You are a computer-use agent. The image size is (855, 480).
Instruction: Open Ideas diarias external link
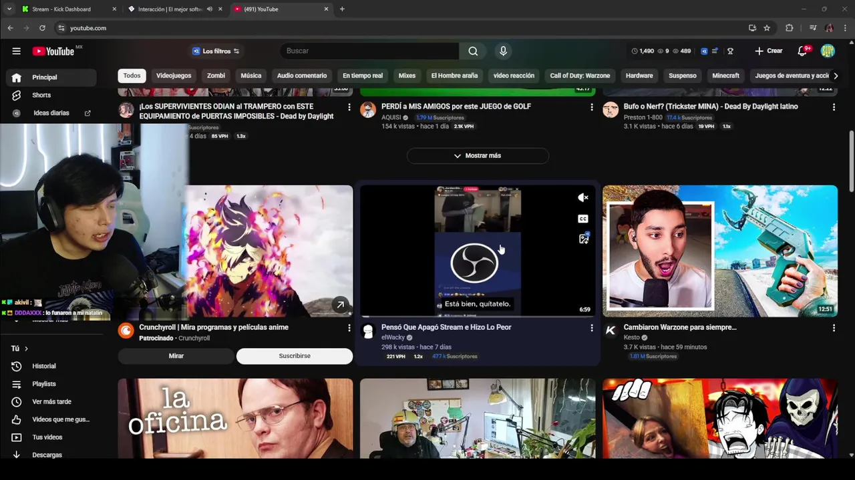[88, 113]
